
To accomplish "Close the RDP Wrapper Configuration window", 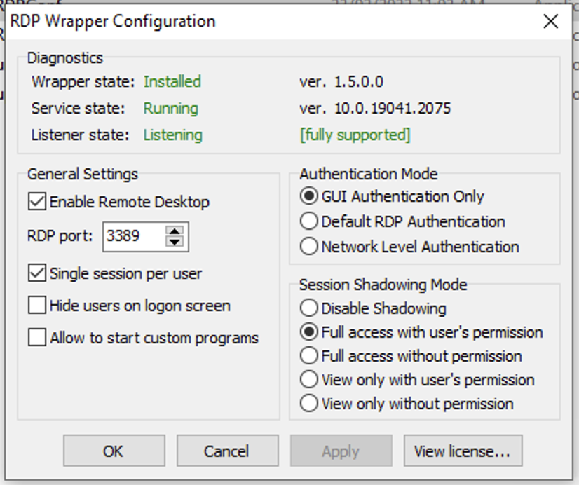I will (552, 21).
